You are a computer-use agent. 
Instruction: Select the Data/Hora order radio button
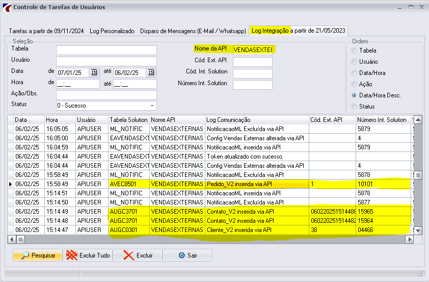pyautogui.click(x=354, y=73)
